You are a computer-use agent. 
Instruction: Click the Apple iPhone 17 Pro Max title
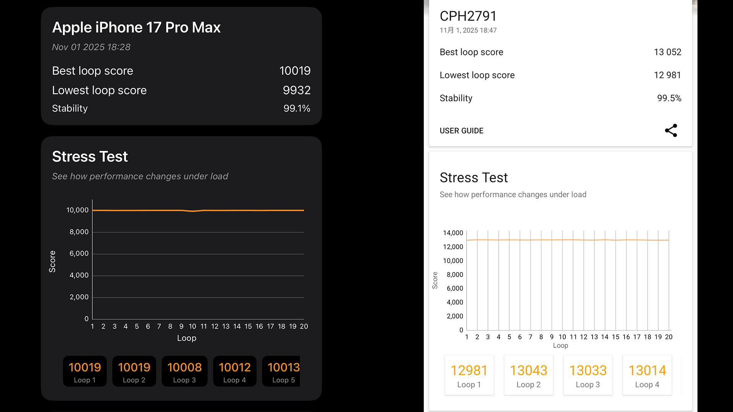[x=136, y=27]
